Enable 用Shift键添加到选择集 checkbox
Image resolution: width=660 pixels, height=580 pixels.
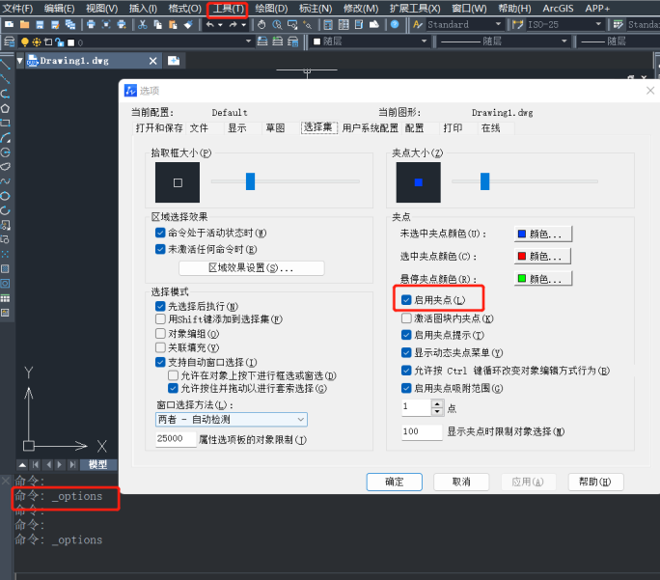tap(160, 319)
